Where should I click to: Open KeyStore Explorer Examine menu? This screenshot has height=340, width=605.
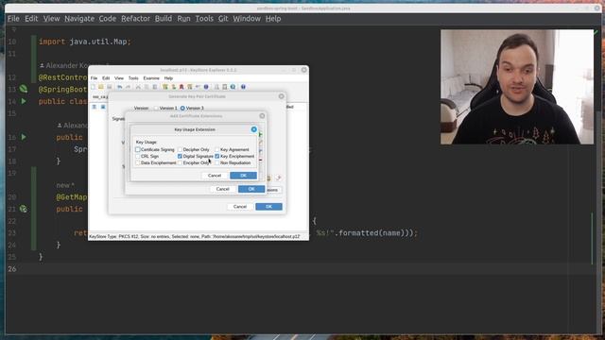[151, 78]
